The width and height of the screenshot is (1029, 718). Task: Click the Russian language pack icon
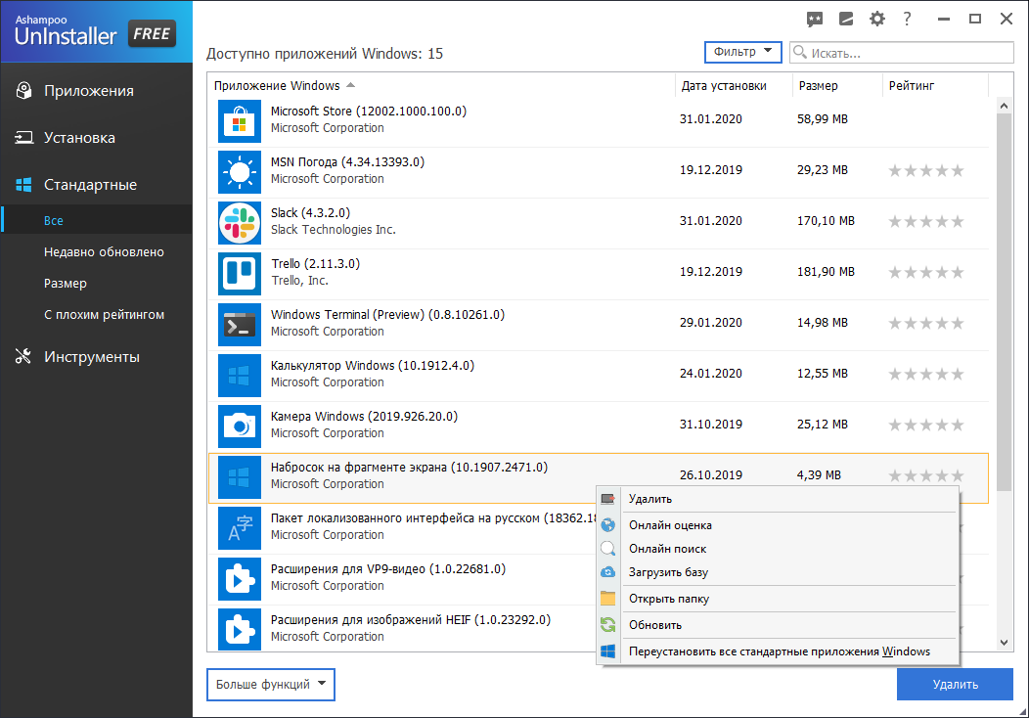click(x=240, y=528)
